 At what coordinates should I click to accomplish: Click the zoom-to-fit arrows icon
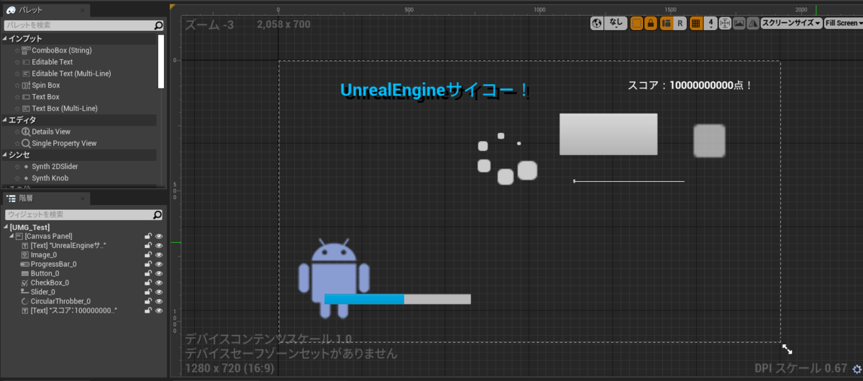pos(725,23)
